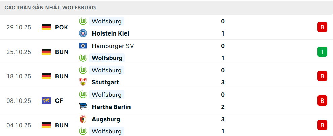Screen dimensions: 333x136
Task: Select the CF competition label
Action: tap(59, 100)
